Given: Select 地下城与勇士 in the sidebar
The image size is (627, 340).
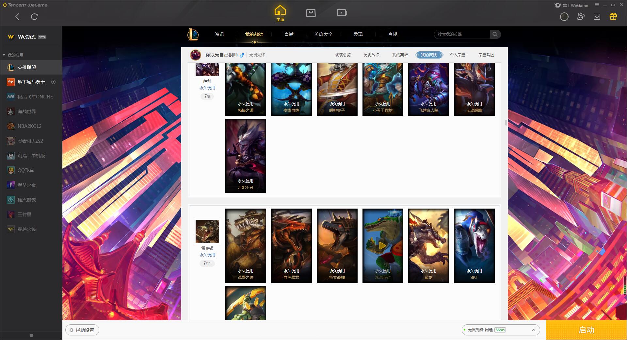Looking at the screenshot, I should coord(31,82).
